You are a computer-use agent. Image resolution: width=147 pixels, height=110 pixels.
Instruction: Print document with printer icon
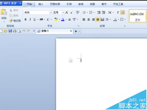coord(15,31)
